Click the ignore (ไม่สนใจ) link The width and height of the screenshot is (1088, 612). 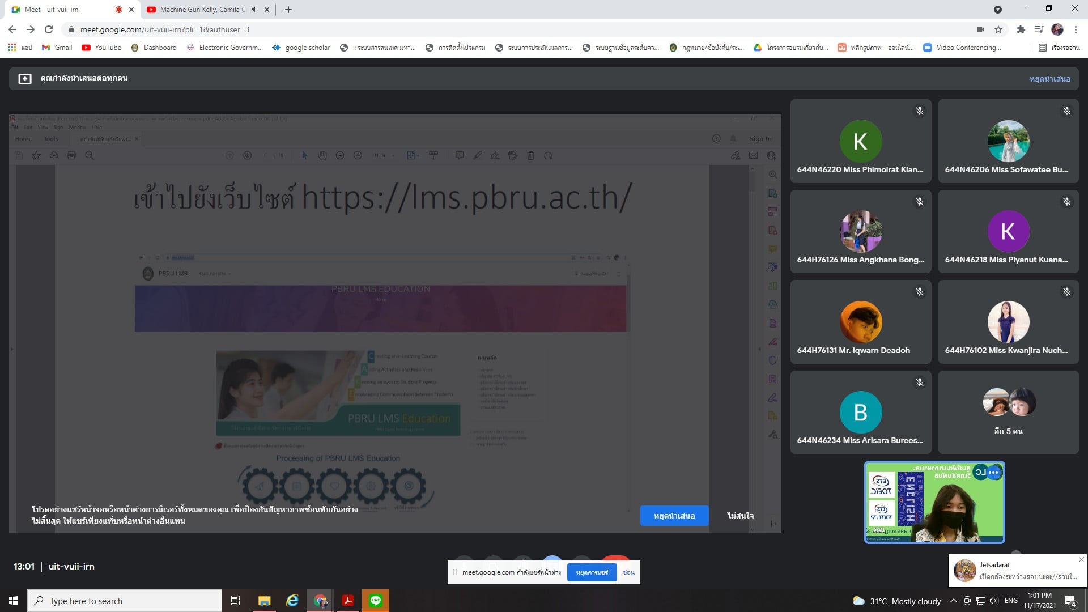(740, 516)
